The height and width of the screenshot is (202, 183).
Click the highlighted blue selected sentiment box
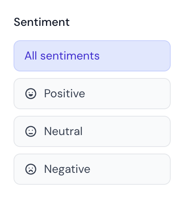click(92, 56)
